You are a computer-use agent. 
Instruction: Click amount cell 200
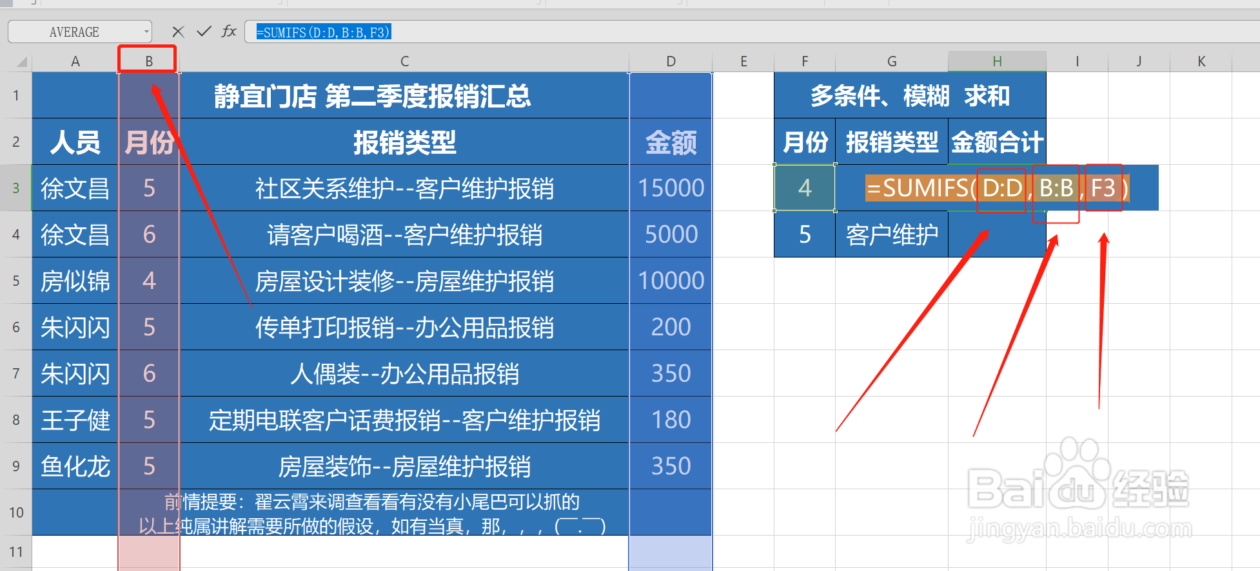(671, 327)
